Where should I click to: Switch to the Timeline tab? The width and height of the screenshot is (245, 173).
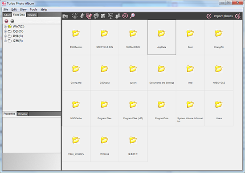32,15
